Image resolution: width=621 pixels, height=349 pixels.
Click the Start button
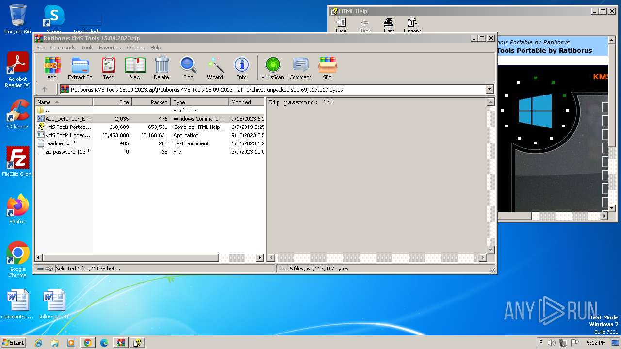coord(14,343)
